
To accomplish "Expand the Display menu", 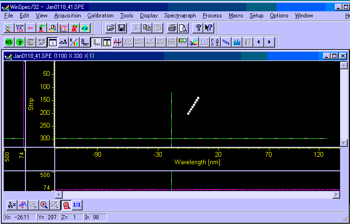I will [149, 16].
